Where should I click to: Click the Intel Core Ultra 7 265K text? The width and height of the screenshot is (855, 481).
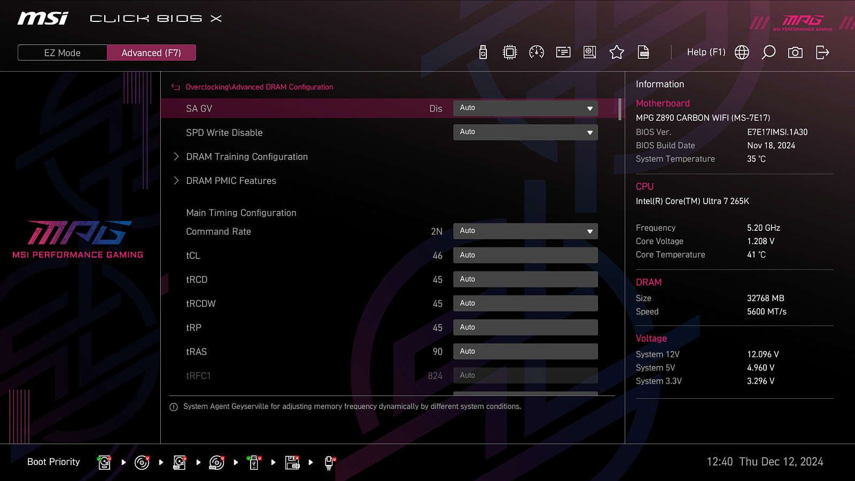pos(693,201)
